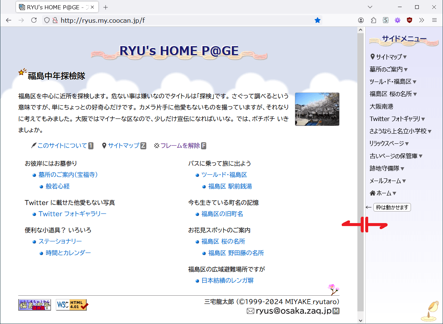443x324 pixels.
Task: Open the このサイトについて link
Action: point(62,146)
